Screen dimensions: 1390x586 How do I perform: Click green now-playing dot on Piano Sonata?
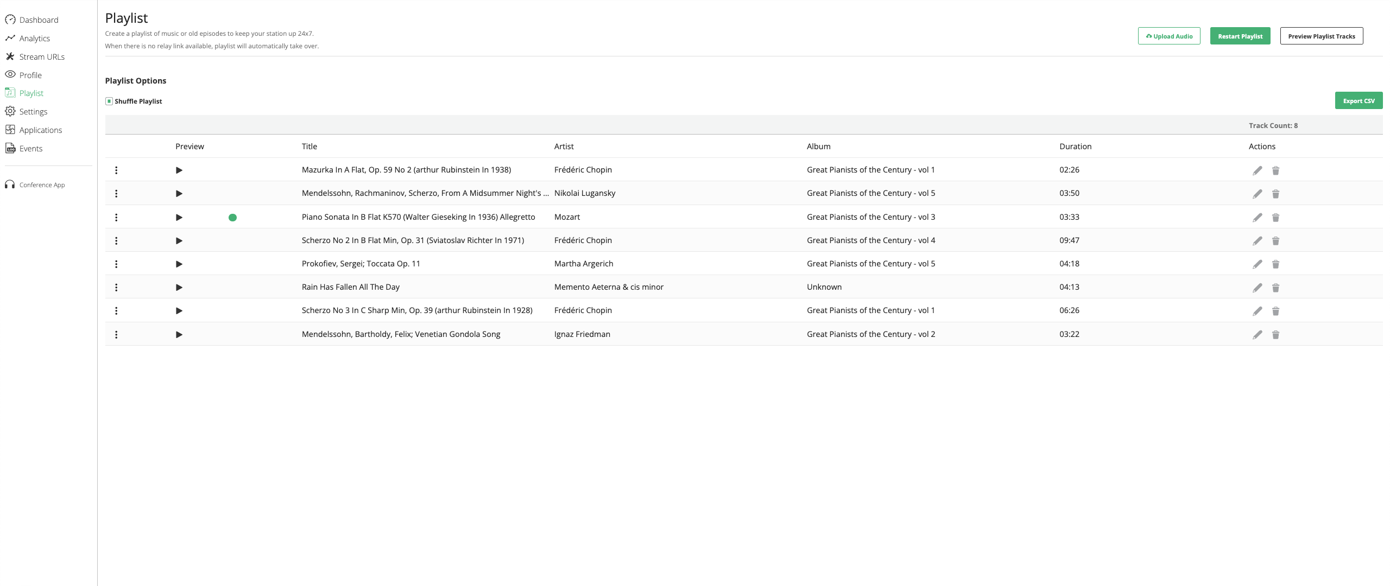(232, 218)
